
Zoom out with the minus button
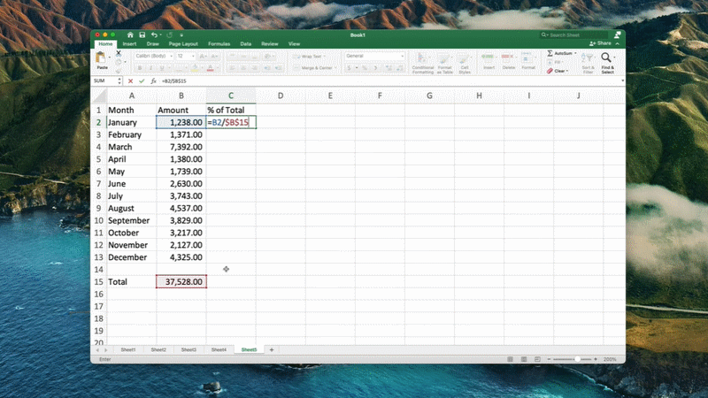coord(549,359)
